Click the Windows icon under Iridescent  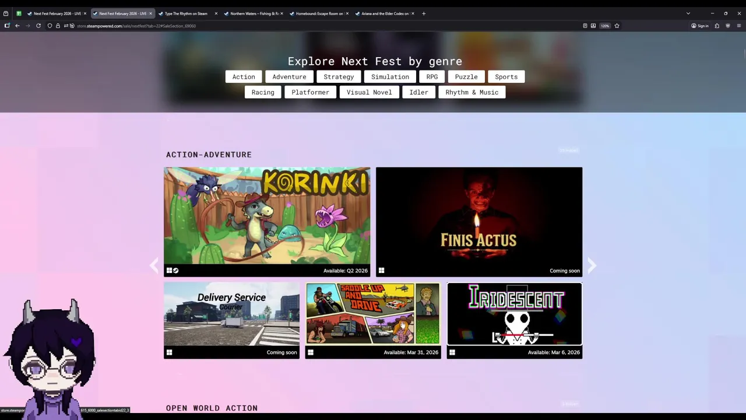click(452, 352)
